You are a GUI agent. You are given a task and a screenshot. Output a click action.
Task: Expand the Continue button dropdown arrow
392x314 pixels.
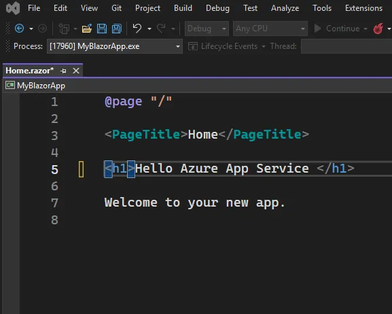coord(366,29)
